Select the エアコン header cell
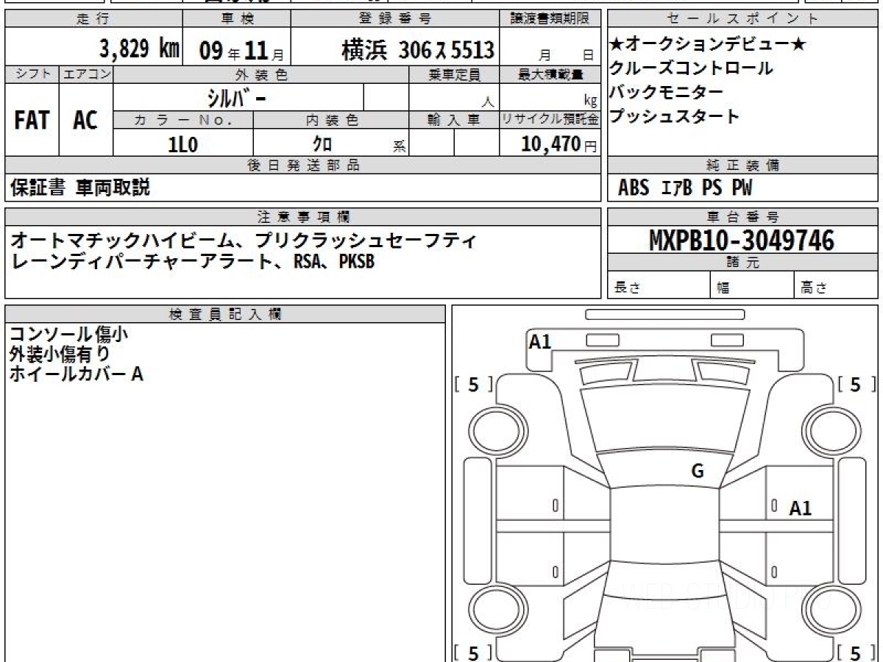This screenshot has width=883, height=662. coord(86,74)
